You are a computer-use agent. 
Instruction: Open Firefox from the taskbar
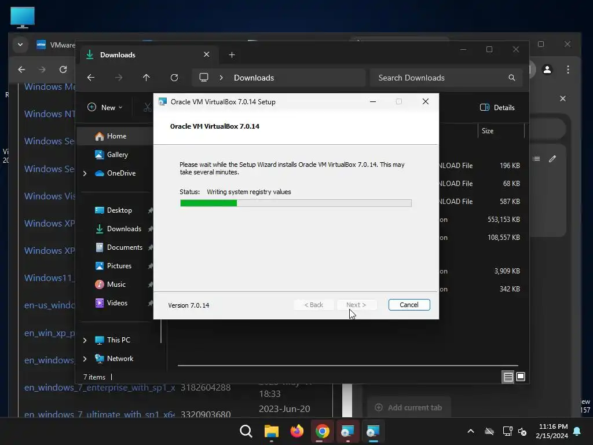(297, 431)
